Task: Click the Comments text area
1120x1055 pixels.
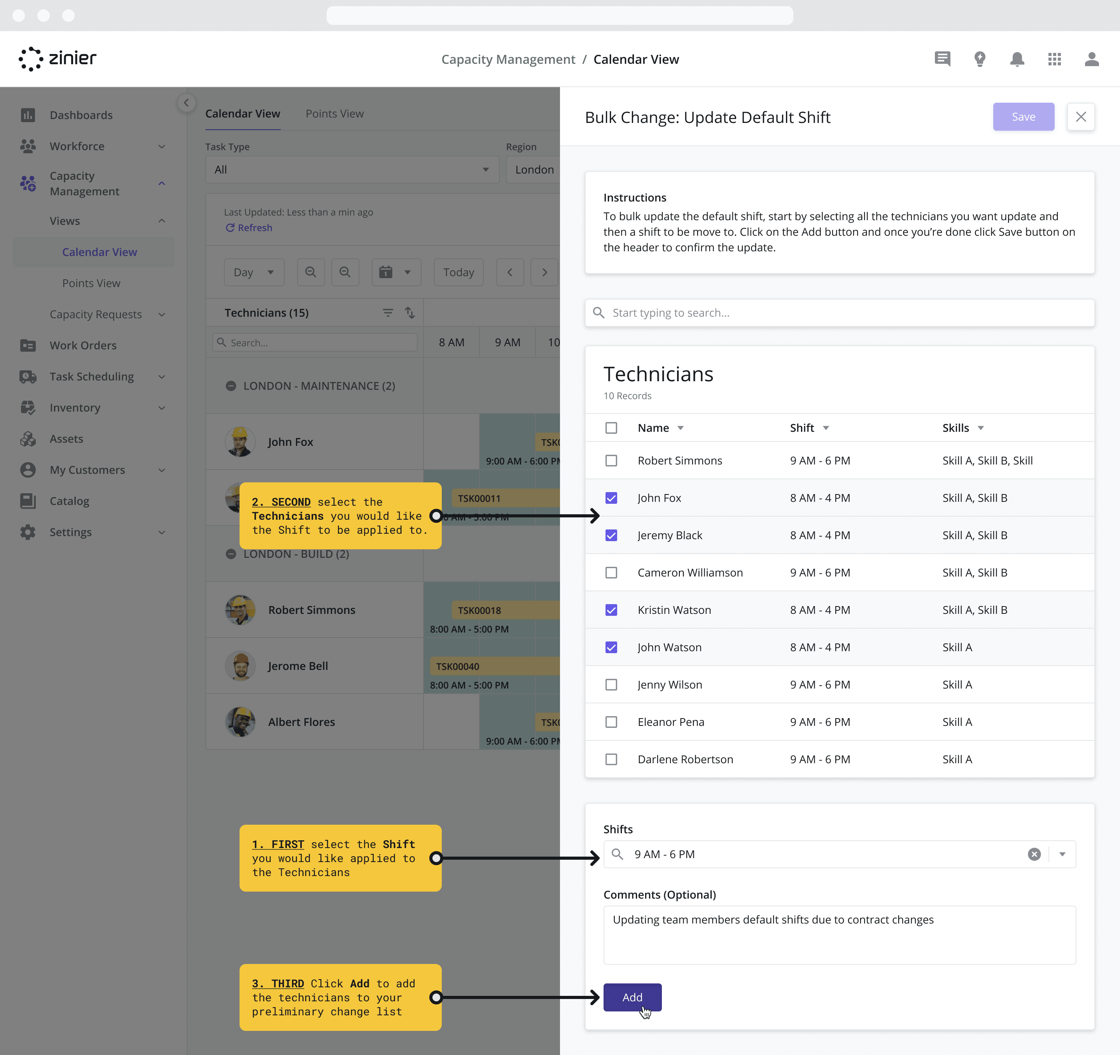Action: pyautogui.click(x=840, y=935)
